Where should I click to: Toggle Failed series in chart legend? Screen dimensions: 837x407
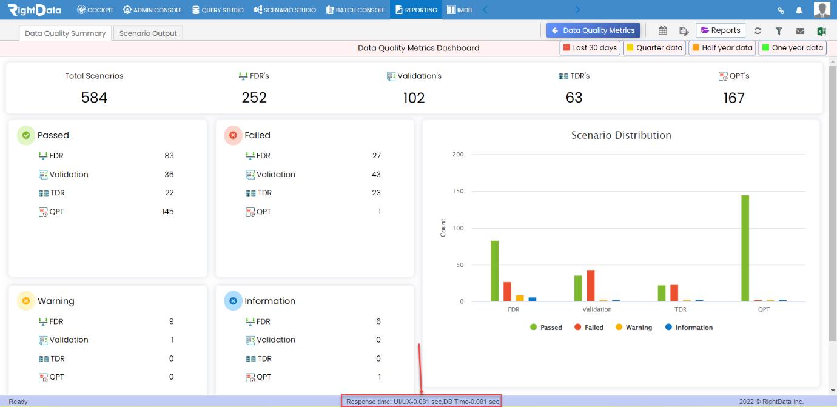click(x=589, y=328)
